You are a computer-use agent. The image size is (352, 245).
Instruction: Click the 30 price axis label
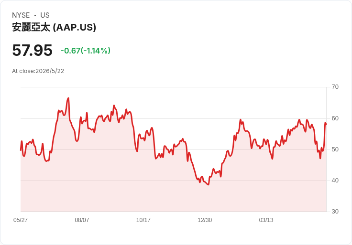click(x=335, y=212)
